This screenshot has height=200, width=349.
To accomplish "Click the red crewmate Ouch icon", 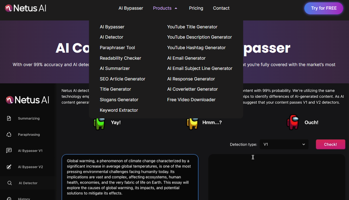I will pyautogui.click(x=293, y=122).
